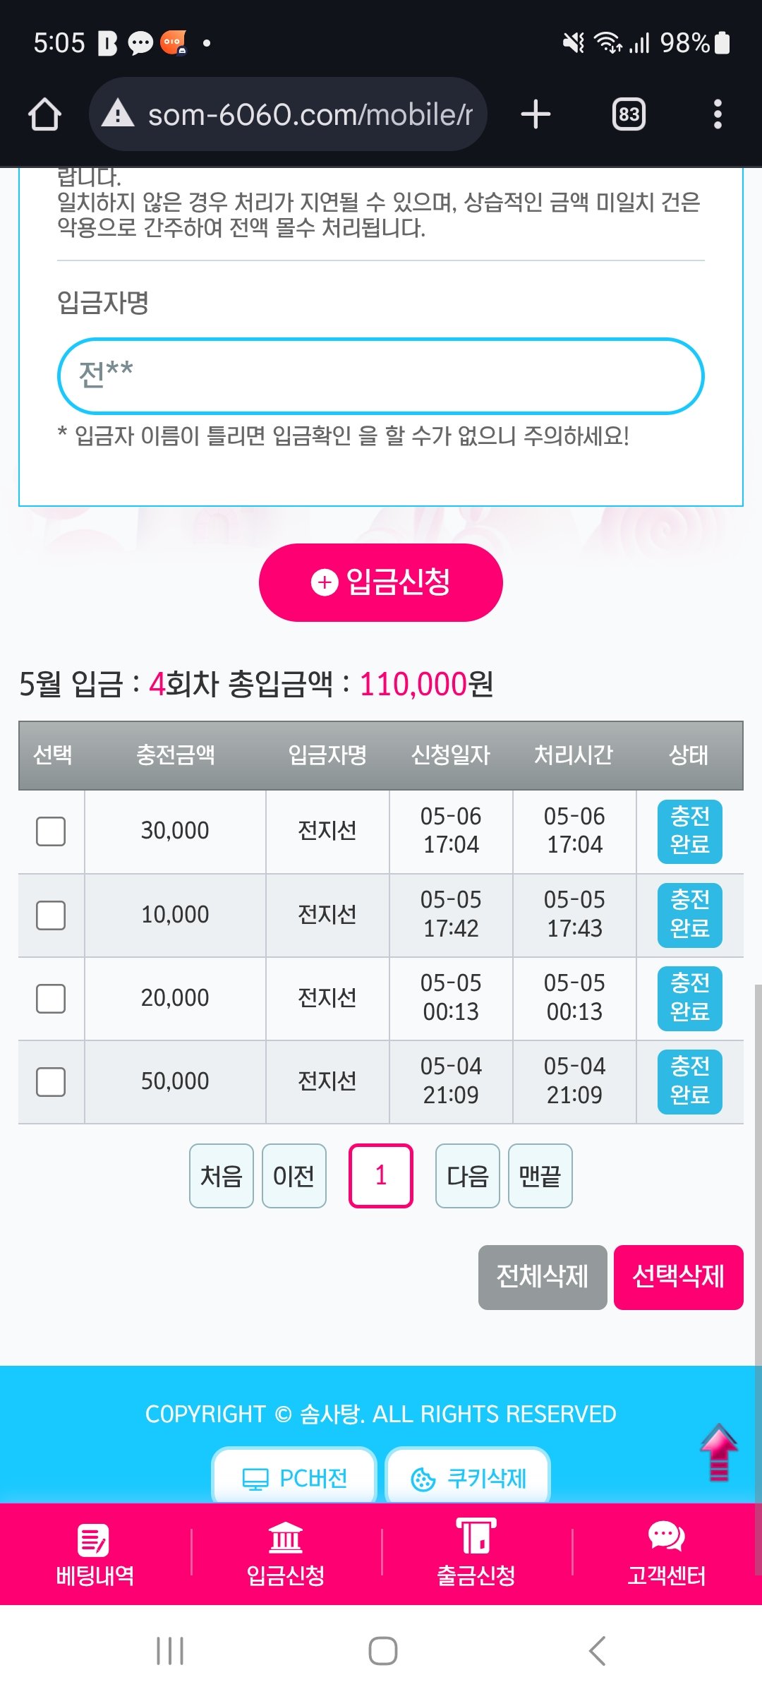Open Android recent apps button
The width and height of the screenshot is (762, 1694).
click(x=170, y=1651)
